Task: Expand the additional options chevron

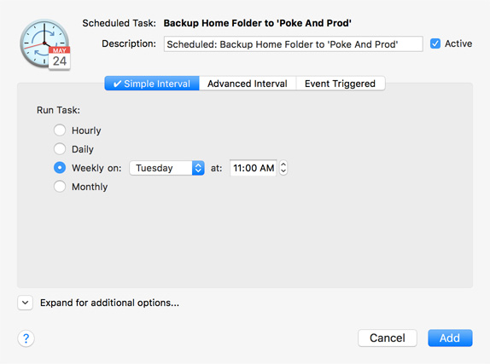Action: (x=26, y=303)
